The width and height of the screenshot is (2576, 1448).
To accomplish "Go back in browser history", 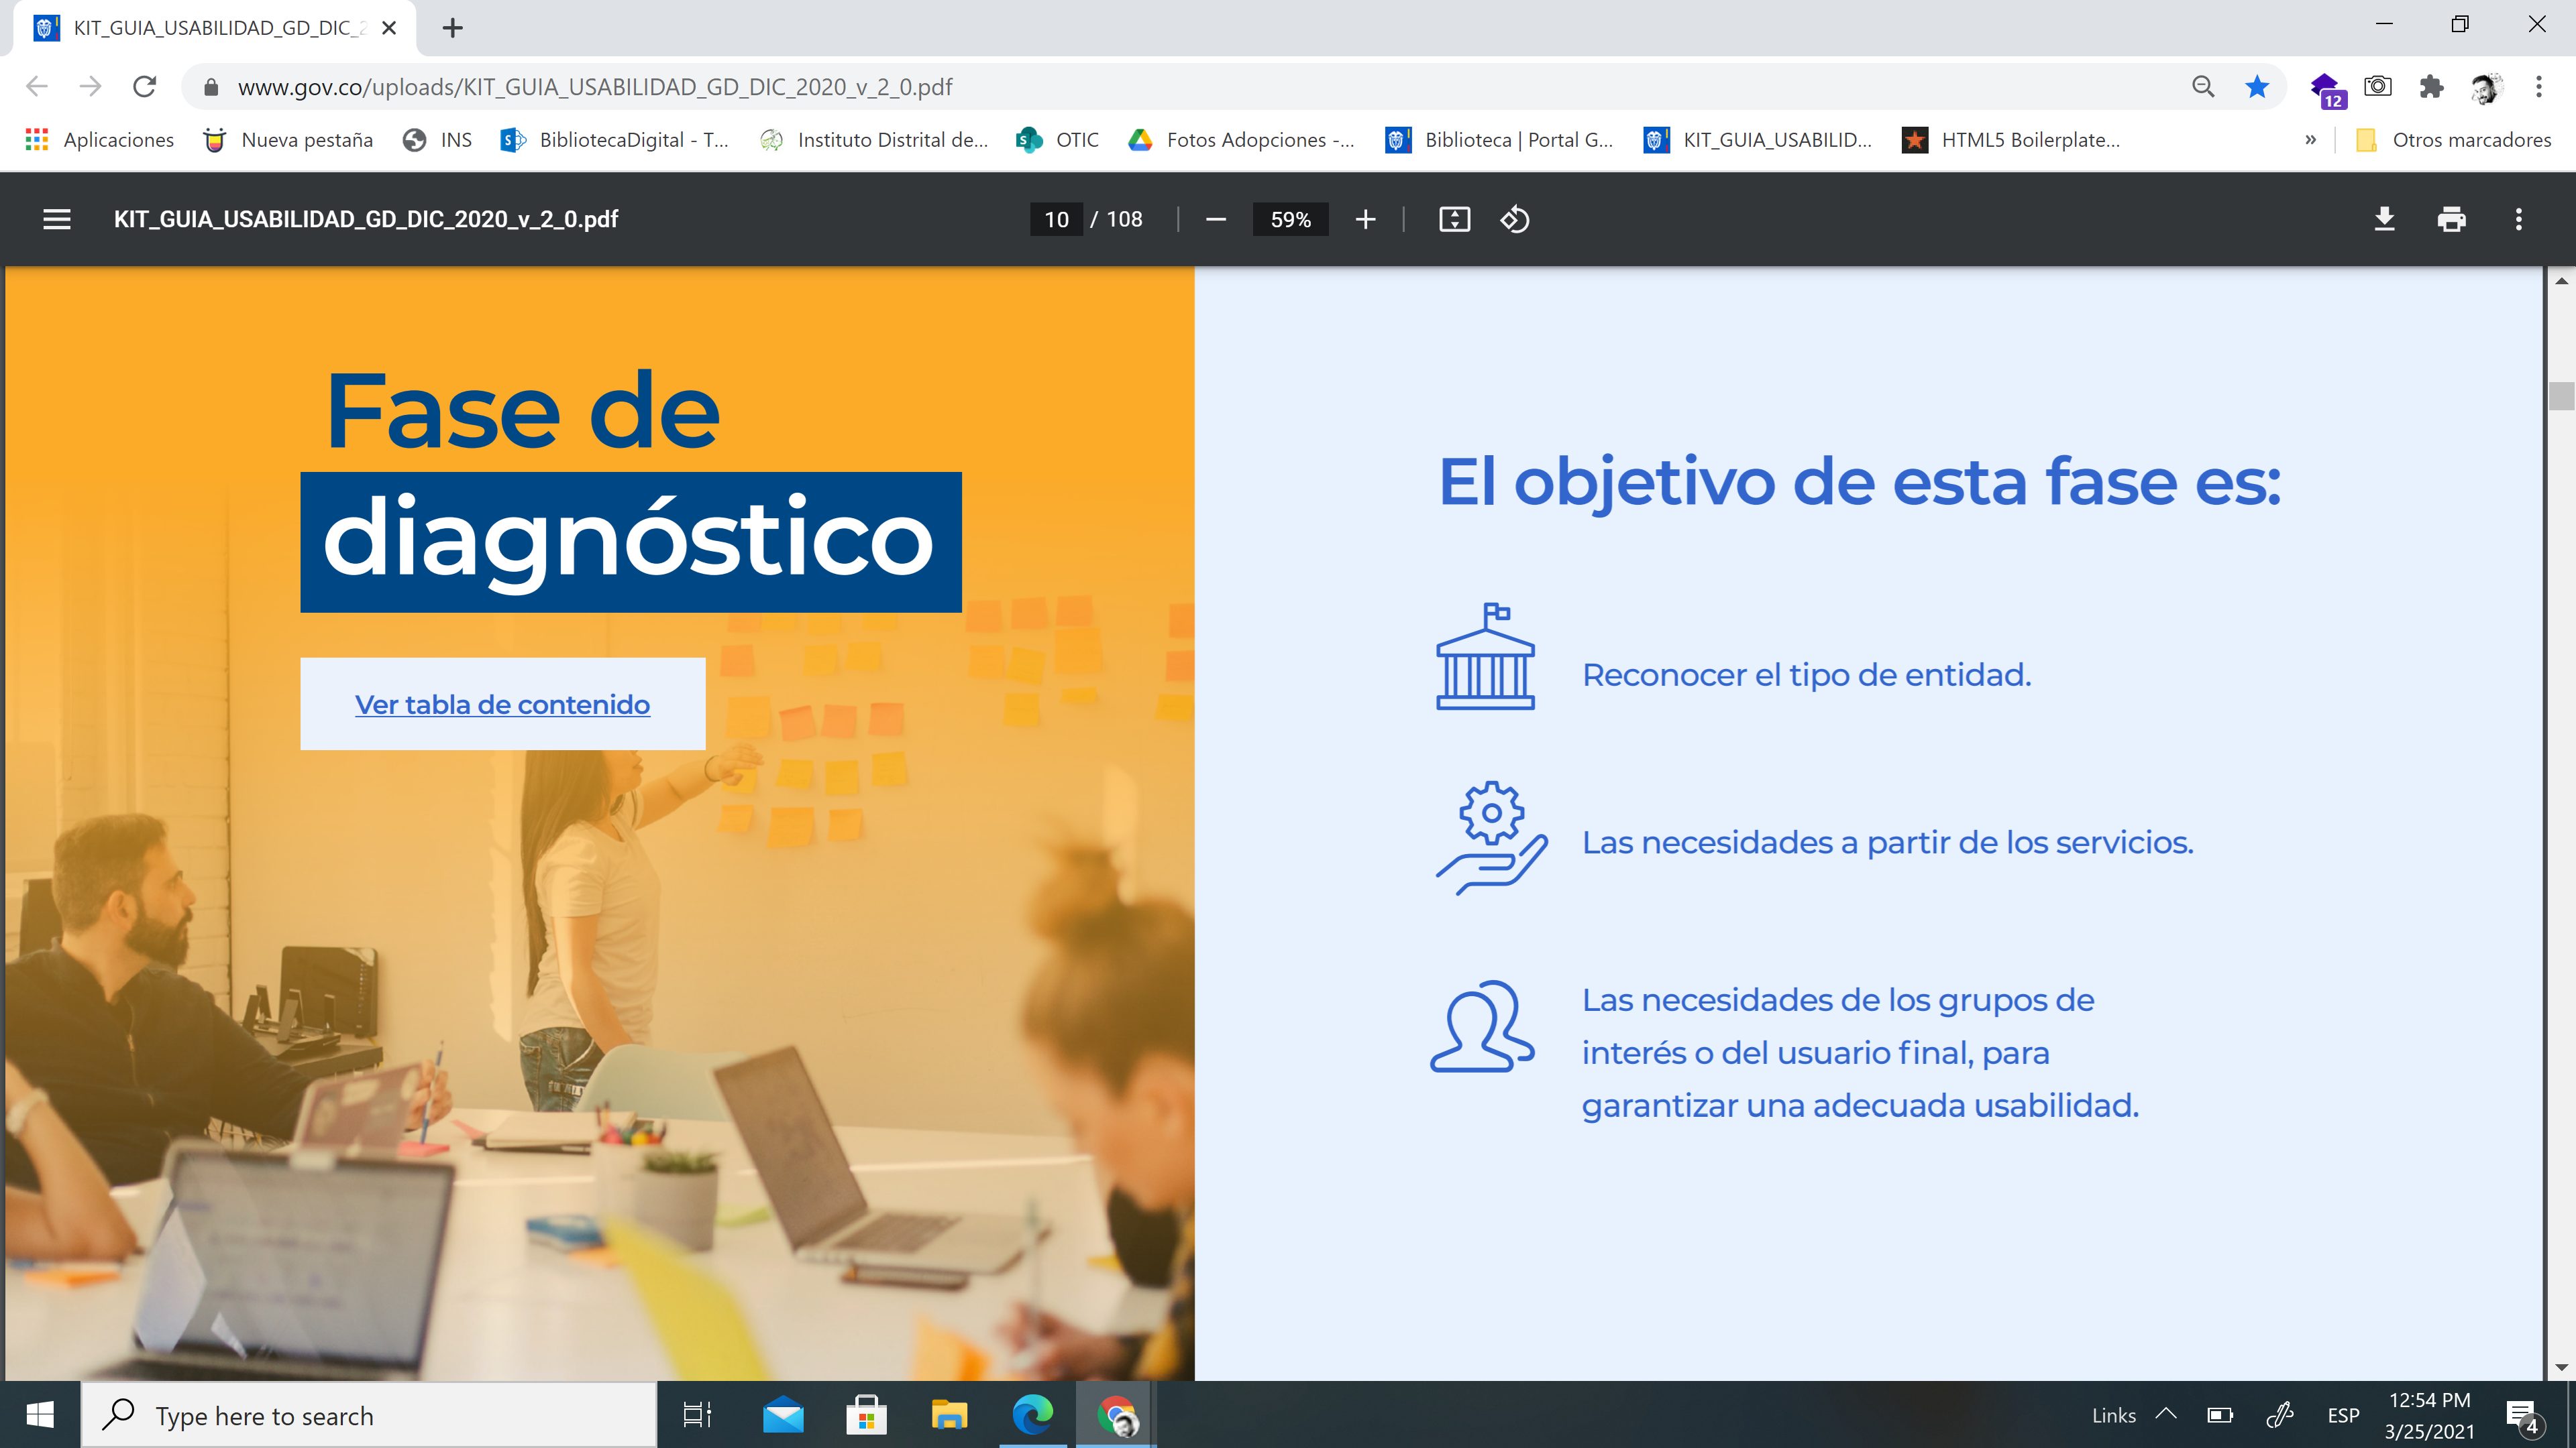I will tap(37, 87).
